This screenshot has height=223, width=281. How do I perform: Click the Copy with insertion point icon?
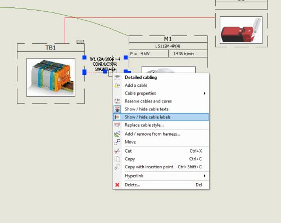(x=117, y=167)
